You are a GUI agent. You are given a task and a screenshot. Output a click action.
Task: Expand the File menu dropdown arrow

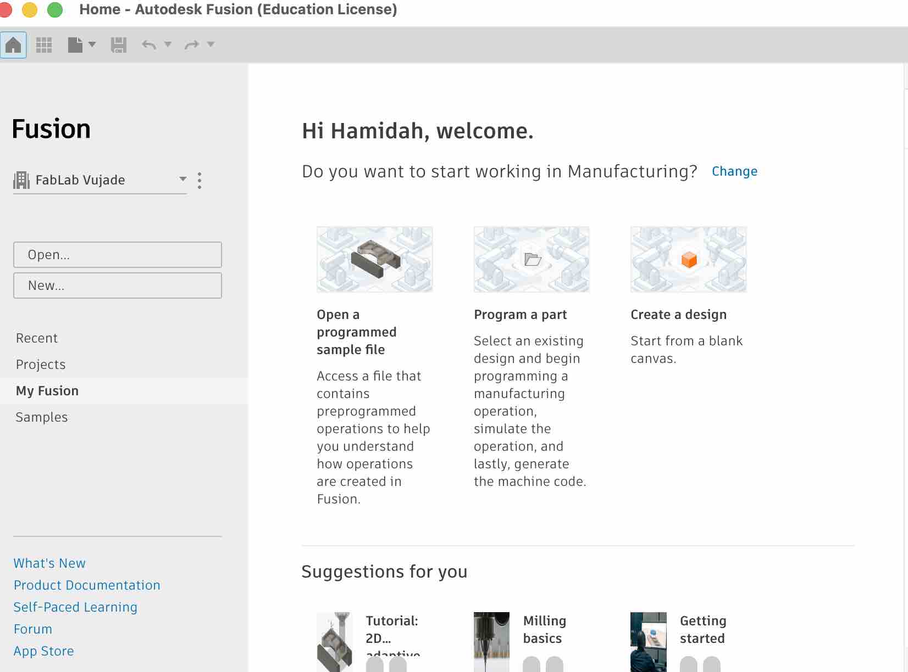(92, 44)
